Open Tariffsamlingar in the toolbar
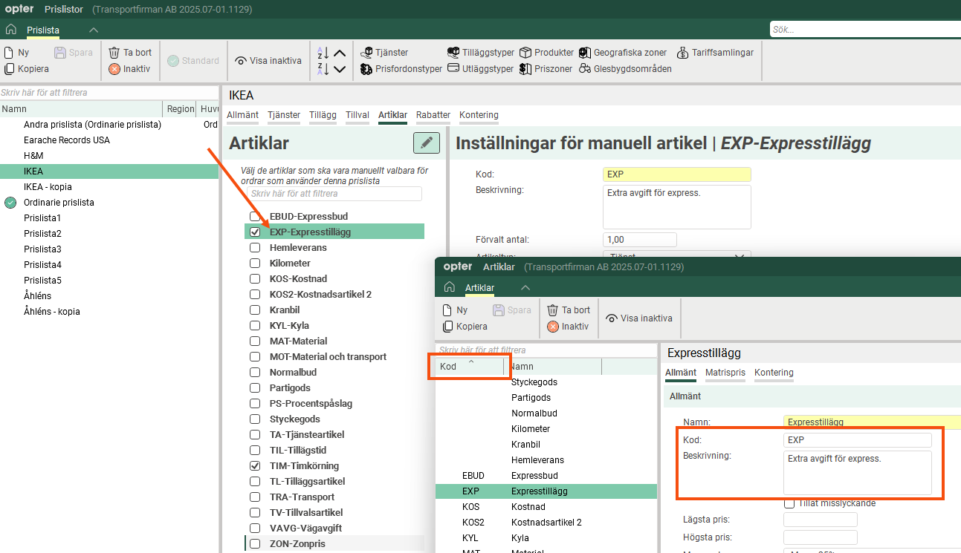Viewport: 961px width, 553px height. tap(683, 53)
